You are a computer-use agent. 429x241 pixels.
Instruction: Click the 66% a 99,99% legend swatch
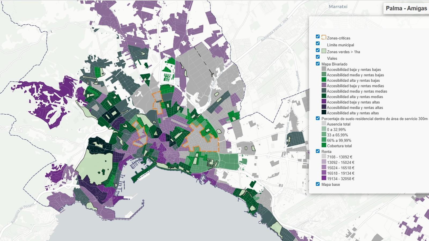coord(324,140)
